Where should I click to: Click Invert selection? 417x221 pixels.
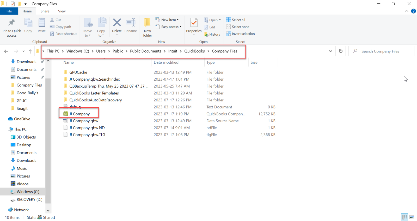click(x=240, y=34)
